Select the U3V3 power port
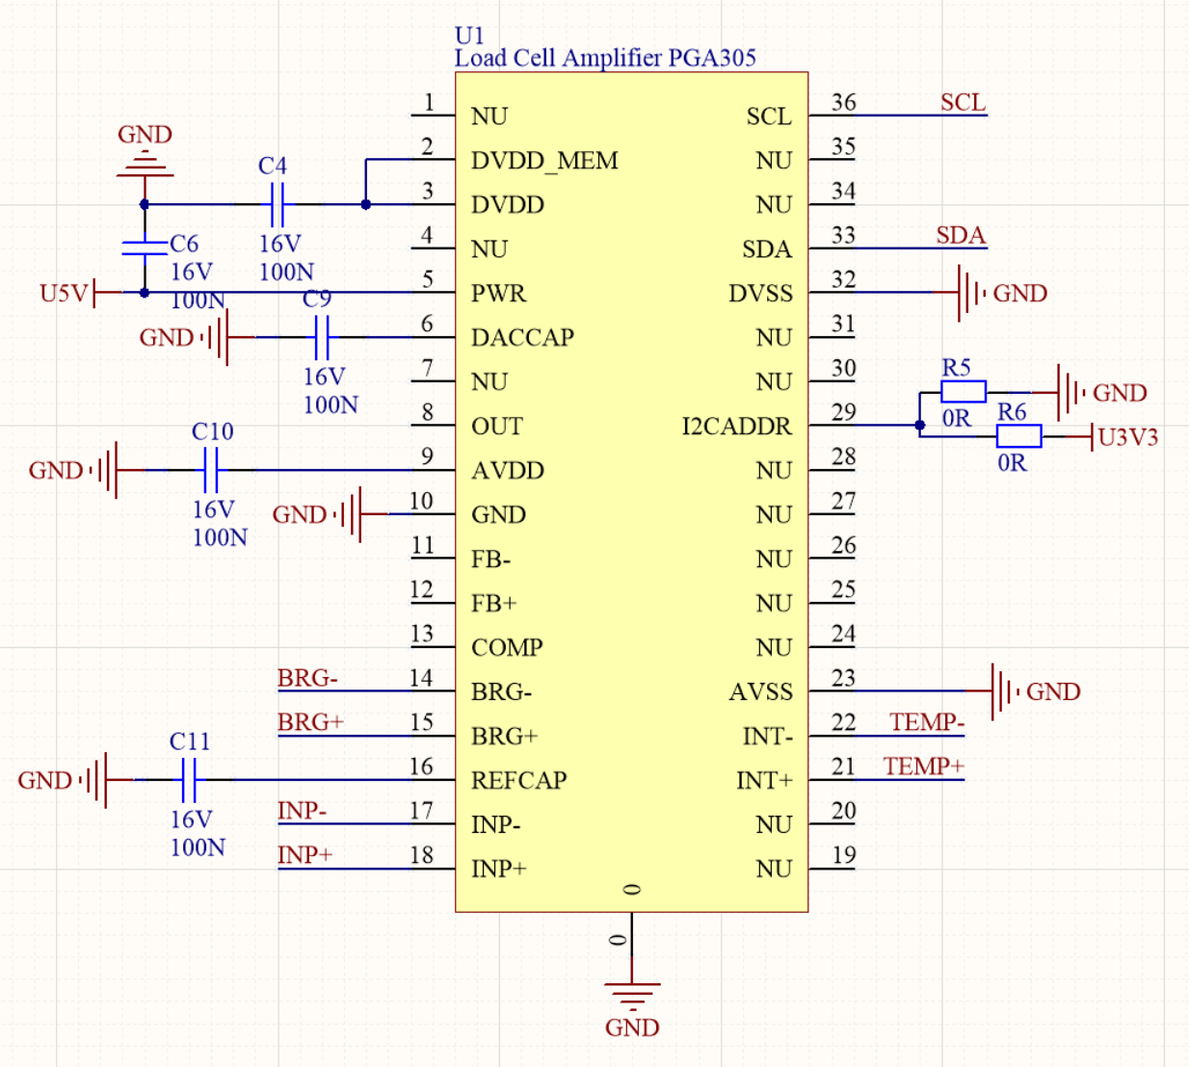Screen dimensions: 1189x1067 (x=1113, y=436)
